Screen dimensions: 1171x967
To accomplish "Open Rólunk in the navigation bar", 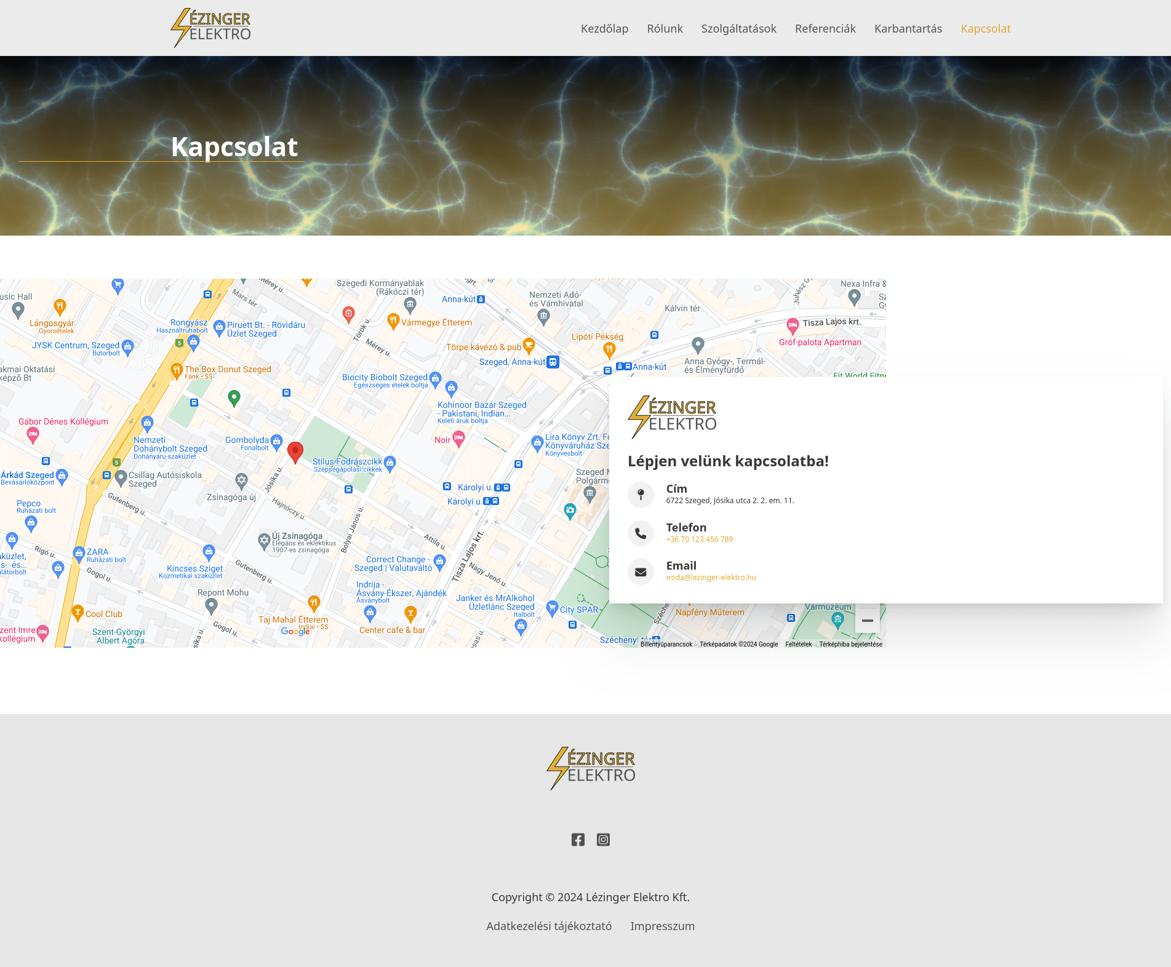I will (x=665, y=29).
